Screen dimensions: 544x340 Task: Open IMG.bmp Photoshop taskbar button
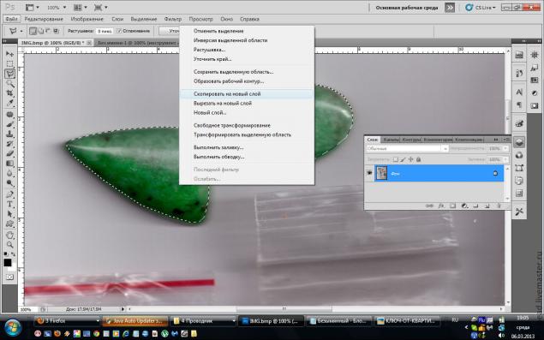point(270,321)
